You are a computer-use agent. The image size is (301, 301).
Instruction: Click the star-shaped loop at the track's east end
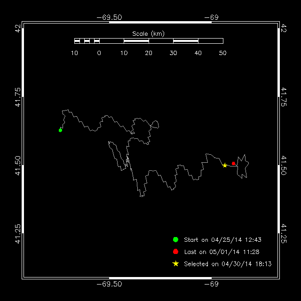(242, 166)
